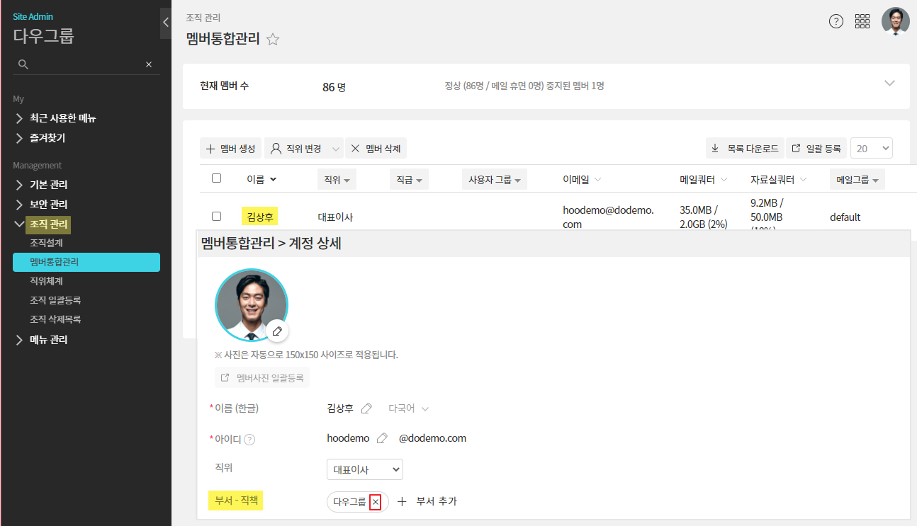The width and height of the screenshot is (917, 526).
Task: Check the box for 김상후 row
Action: (217, 216)
